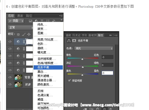
Task: Choose 色阶 menu item
Action: pos(42,44)
